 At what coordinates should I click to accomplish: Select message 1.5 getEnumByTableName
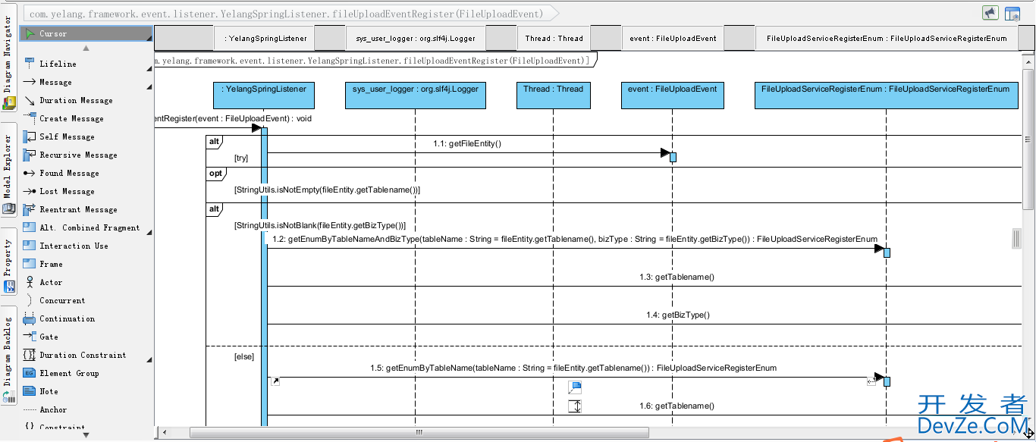[573, 368]
